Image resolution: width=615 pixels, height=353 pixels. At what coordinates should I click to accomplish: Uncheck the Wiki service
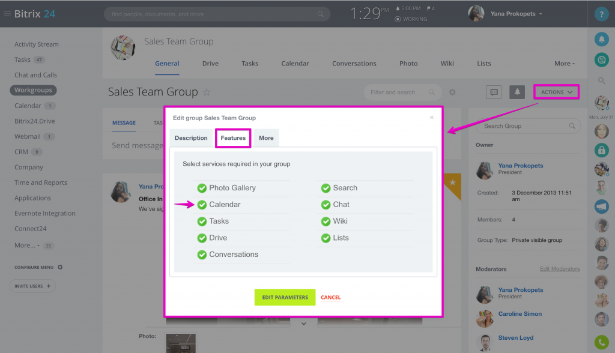pos(326,222)
